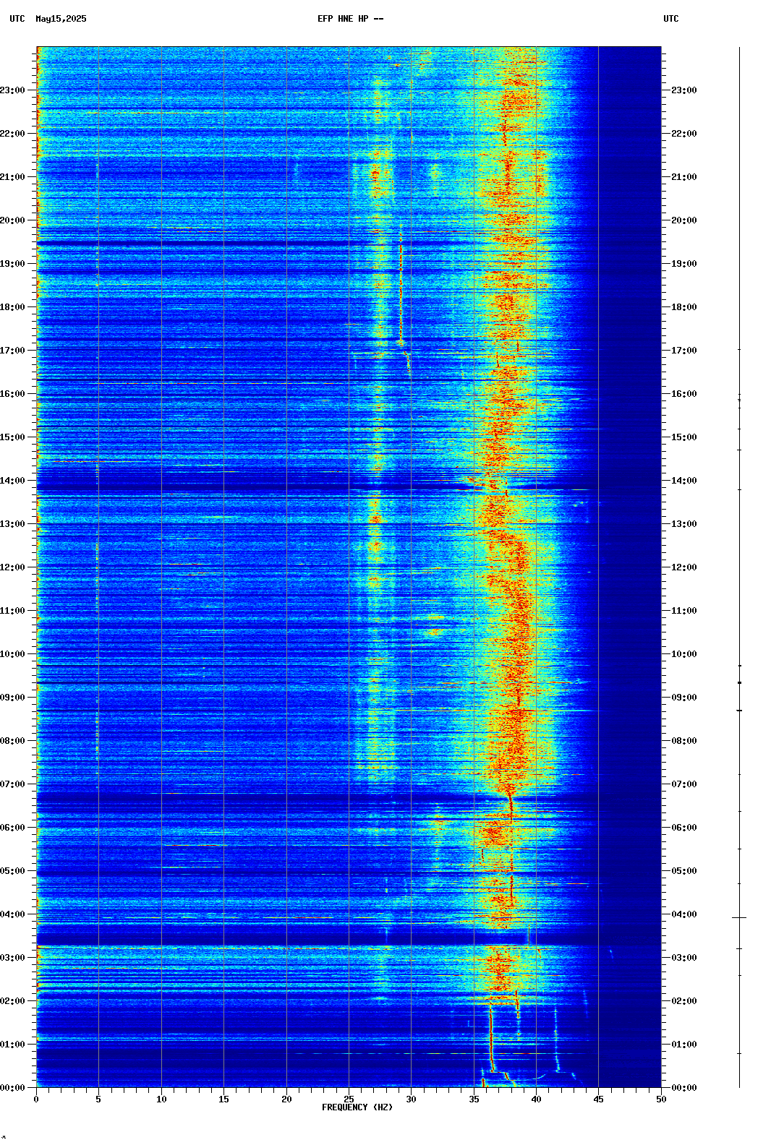771x1145 pixels.
Task: Select the station title EFP HNE HP --
Action: (351, 19)
